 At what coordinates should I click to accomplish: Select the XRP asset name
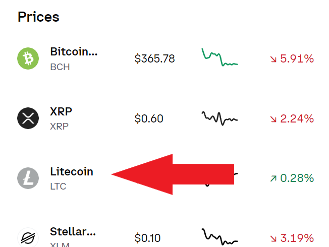pyautogui.click(x=62, y=111)
